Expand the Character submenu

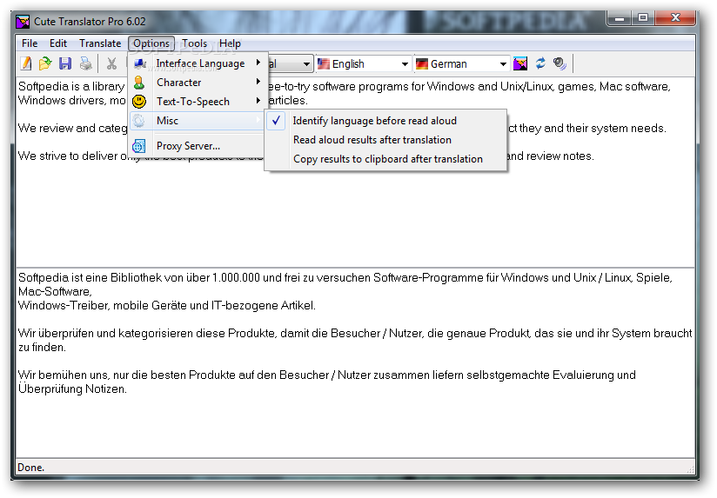[x=197, y=83]
